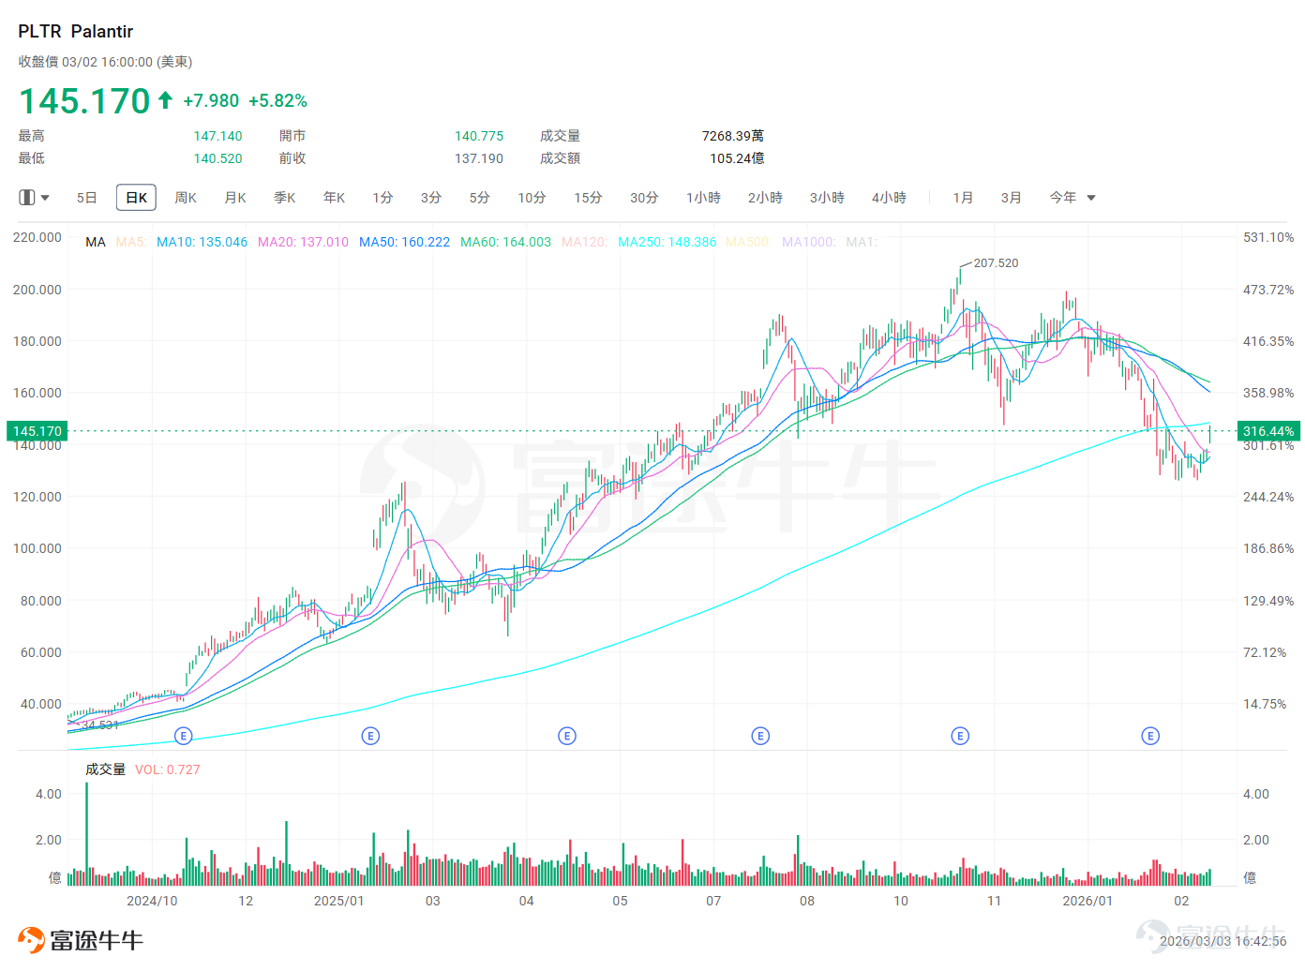Toggle the MA120 moving average line
This screenshot has height=971, width=1305.
pos(585,242)
